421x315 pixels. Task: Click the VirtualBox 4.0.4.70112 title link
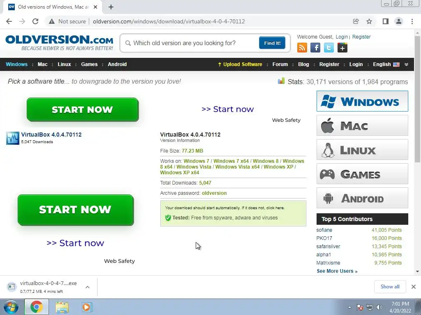[51, 135]
